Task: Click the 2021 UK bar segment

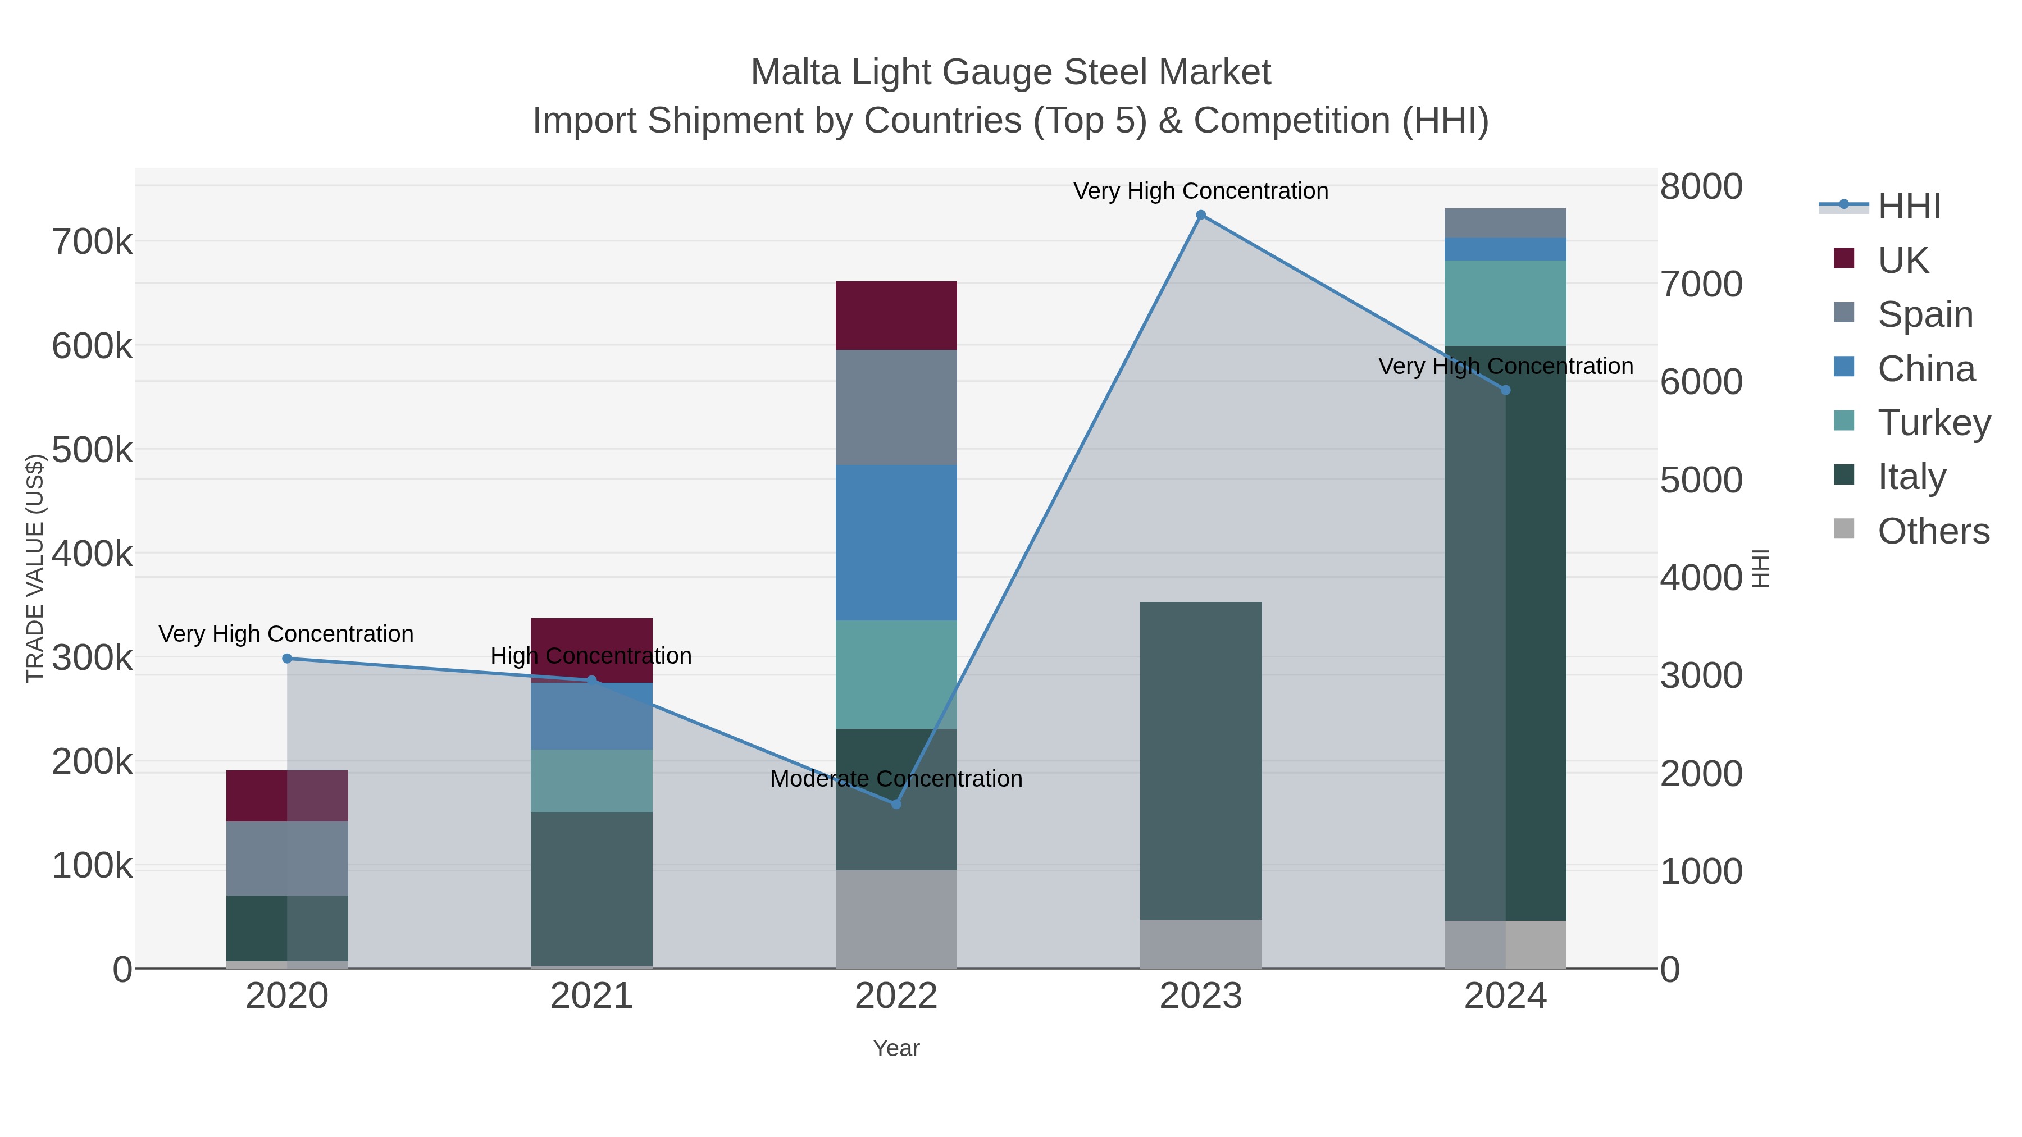Action: click(592, 651)
